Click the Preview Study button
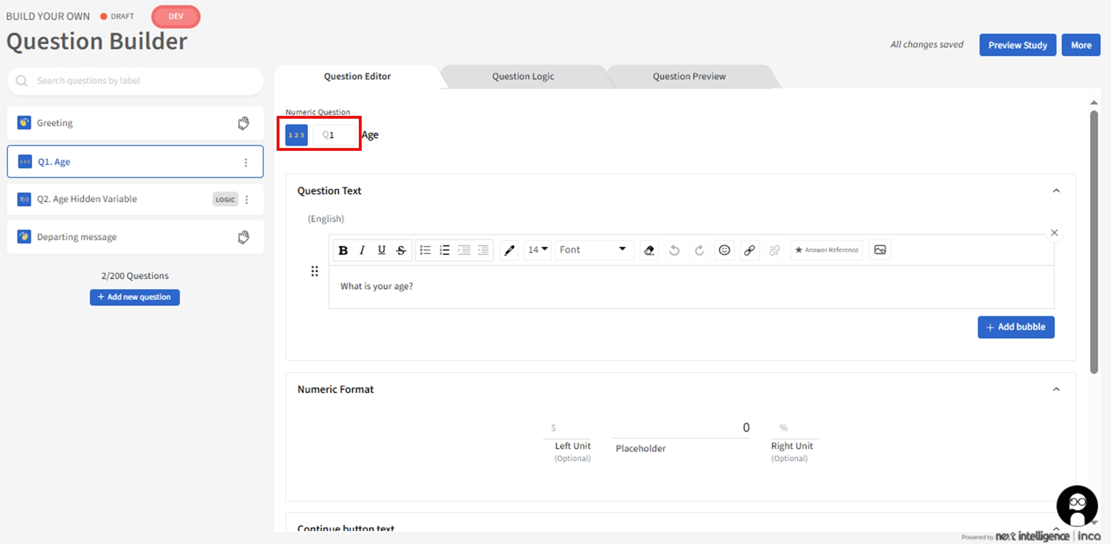1111x544 pixels. [1017, 45]
